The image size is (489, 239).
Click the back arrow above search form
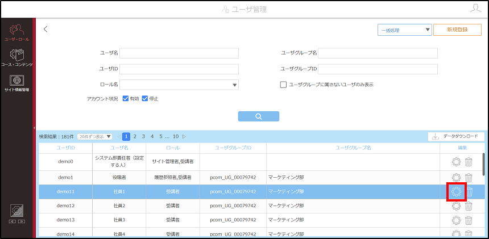pos(45,30)
